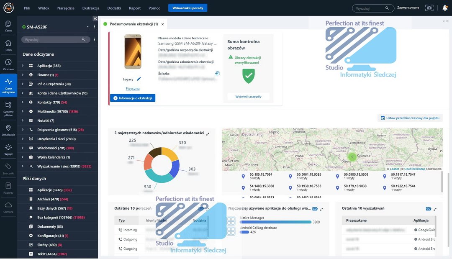
Task: Click the search magnifier in top bar
Action: (387, 8)
